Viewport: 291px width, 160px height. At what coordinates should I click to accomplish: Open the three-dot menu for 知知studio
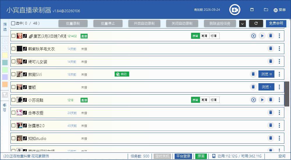(279, 138)
